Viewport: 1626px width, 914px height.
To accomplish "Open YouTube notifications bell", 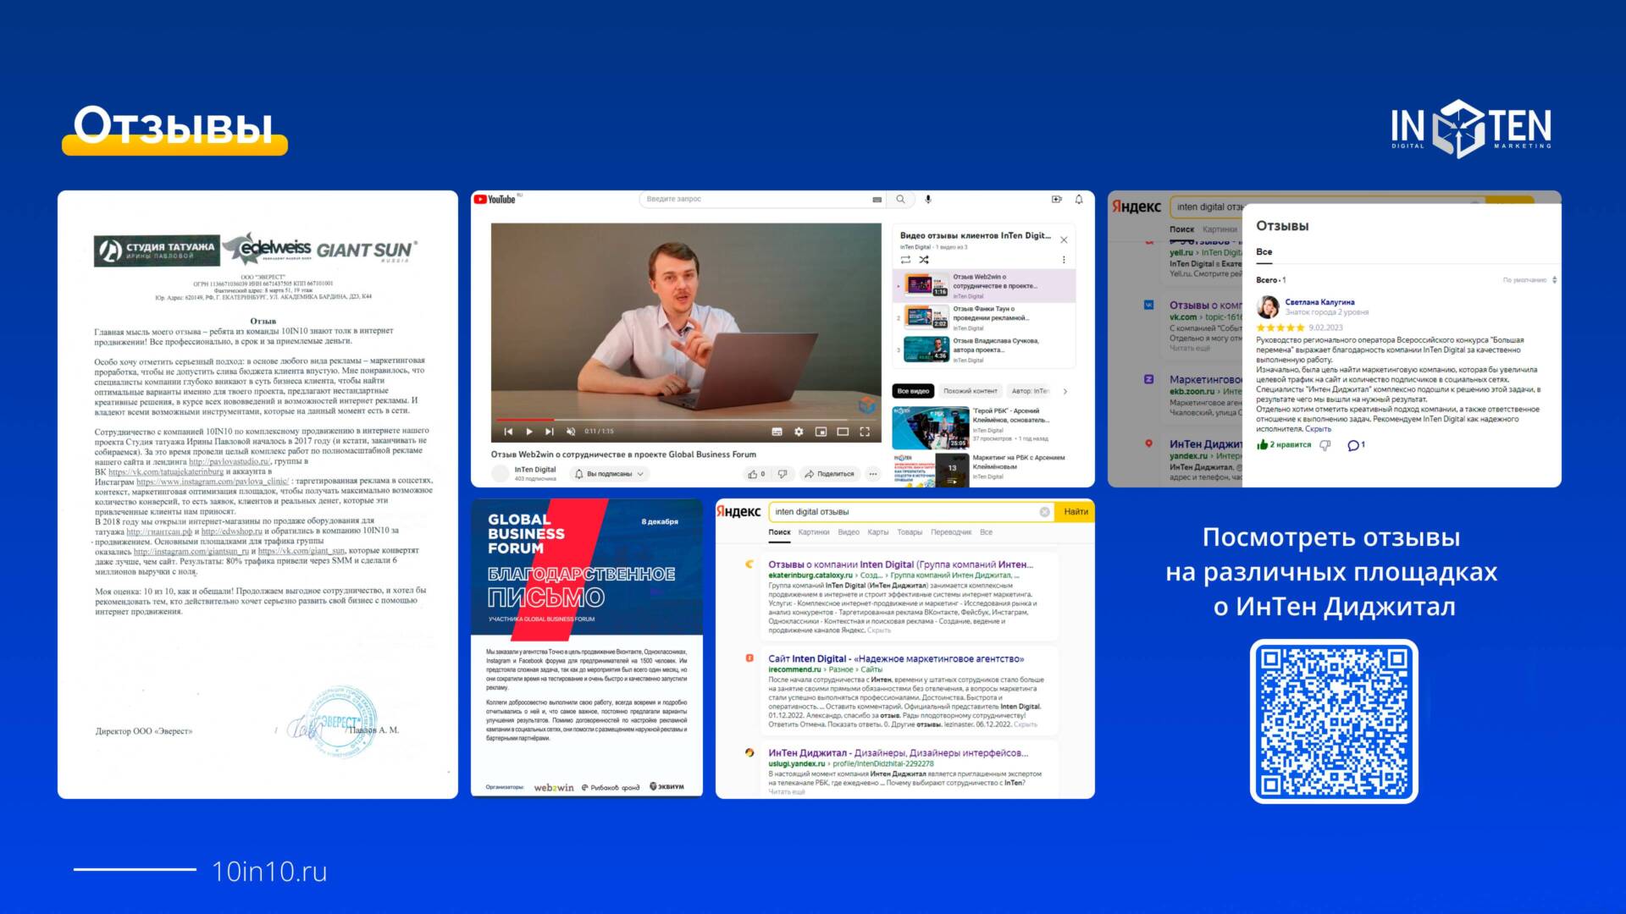I will point(1079,200).
